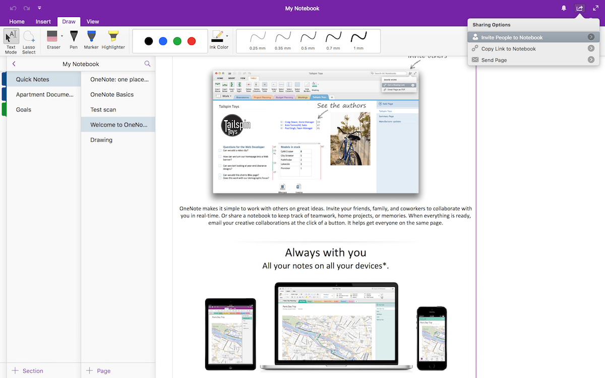The image size is (605, 378).
Task: Open the View ribbon tab
Action: tap(93, 22)
